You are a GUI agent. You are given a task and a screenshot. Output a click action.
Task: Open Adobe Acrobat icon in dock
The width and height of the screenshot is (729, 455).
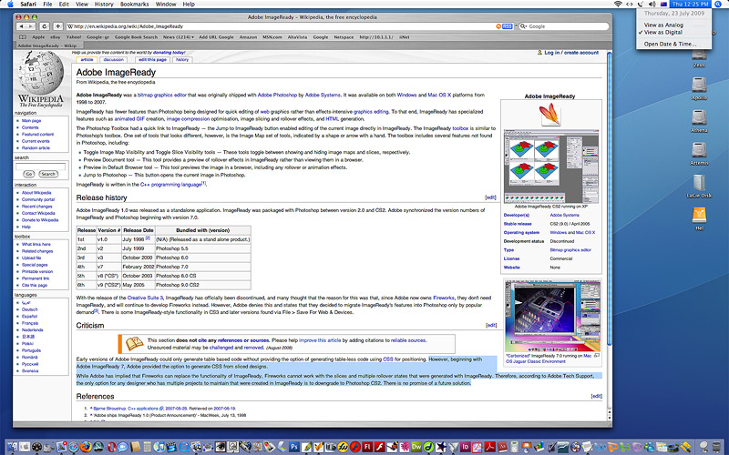click(x=490, y=447)
